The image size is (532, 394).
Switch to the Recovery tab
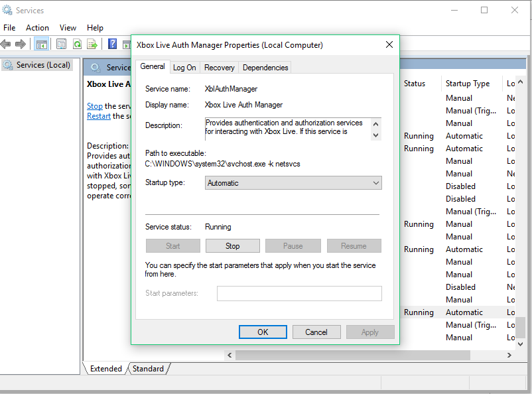219,68
